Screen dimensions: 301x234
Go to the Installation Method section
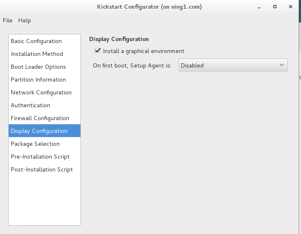click(x=37, y=54)
